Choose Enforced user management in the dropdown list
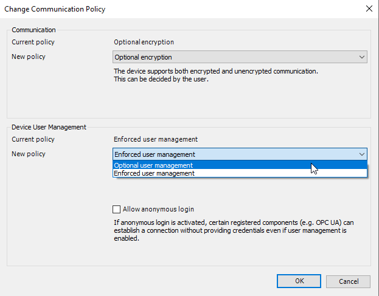Viewport: 379px width, 296px height. click(155, 173)
